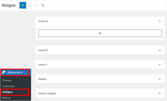Go to Themes submenu item
This screenshot has height=101, width=167.
pos(7,80)
